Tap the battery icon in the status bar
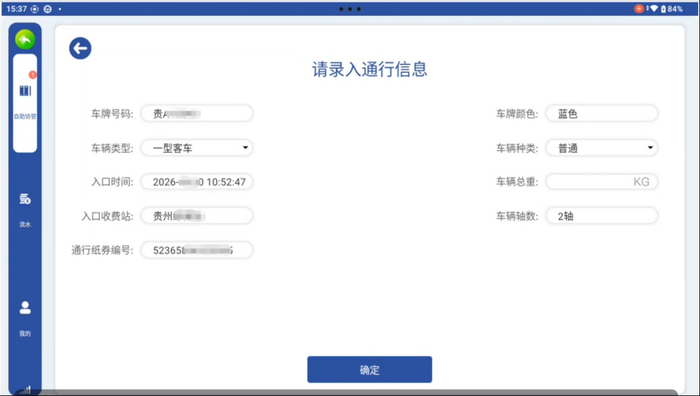The height and width of the screenshot is (396, 700). [x=663, y=9]
